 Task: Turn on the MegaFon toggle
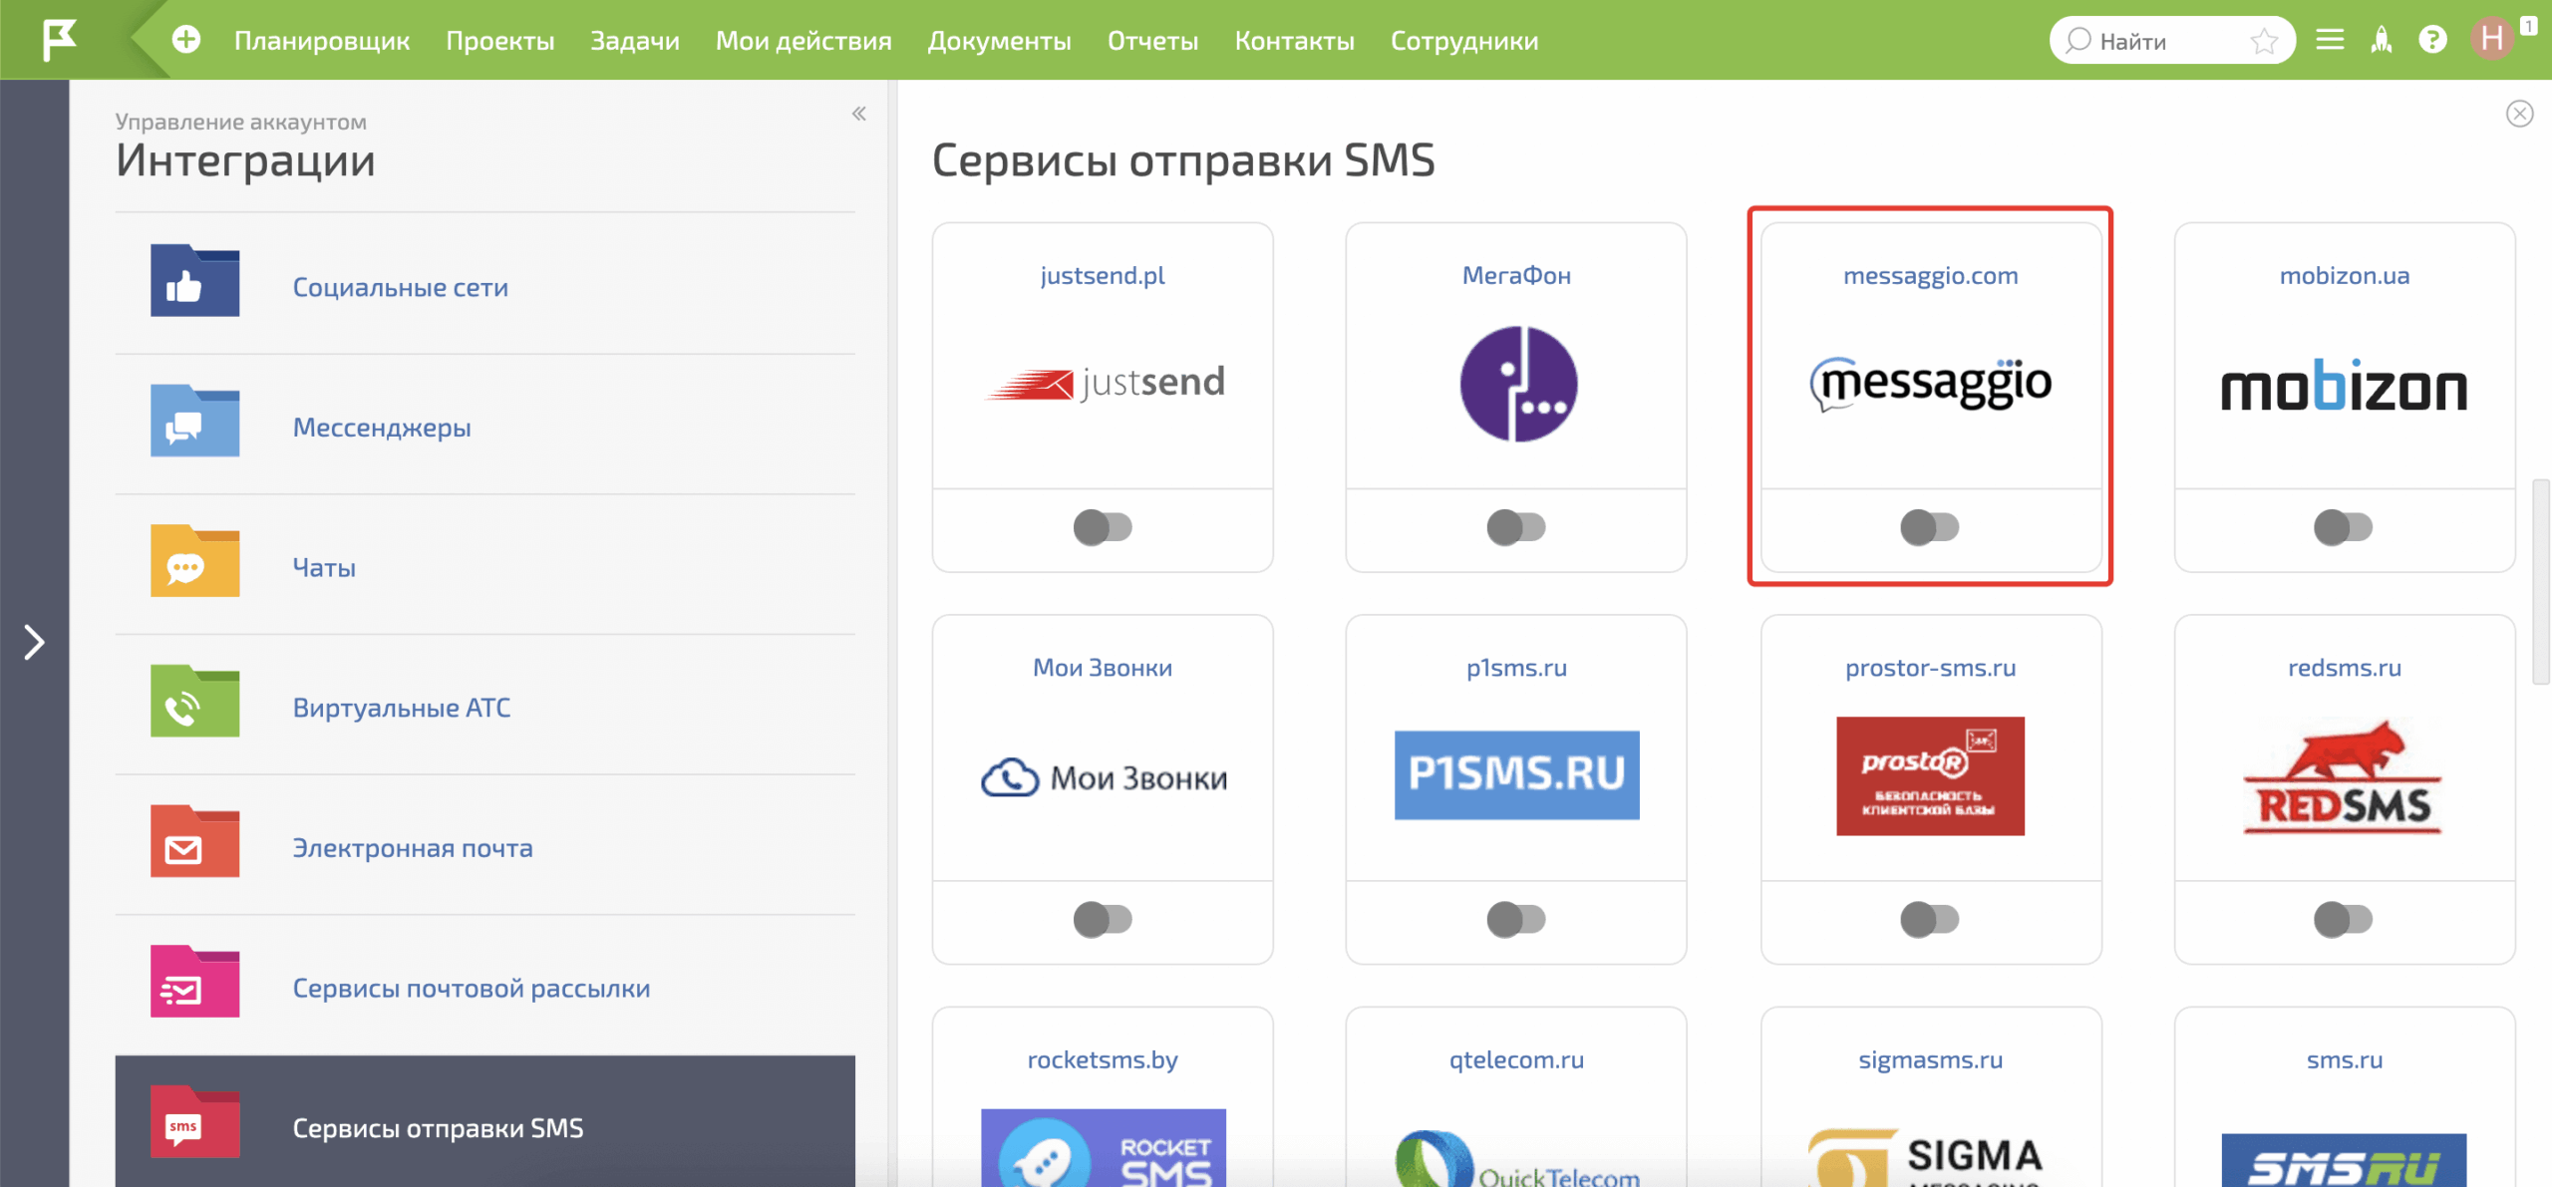click(x=1515, y=526)
